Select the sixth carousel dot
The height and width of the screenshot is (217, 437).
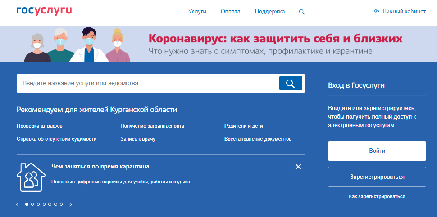pos(55,204)
